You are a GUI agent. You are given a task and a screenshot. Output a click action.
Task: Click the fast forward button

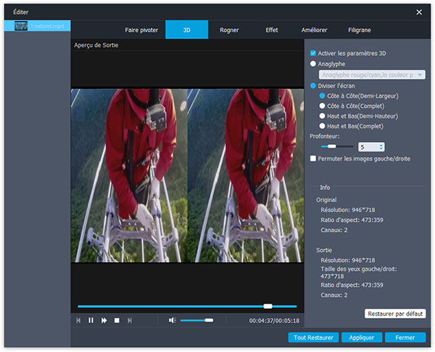tap(104, 320)
